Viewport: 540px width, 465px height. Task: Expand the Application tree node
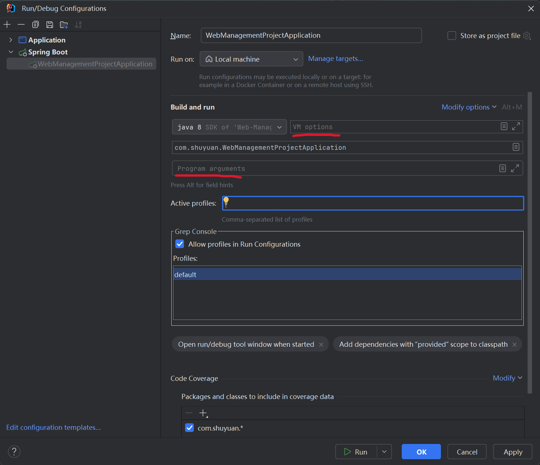coord(11,40)
